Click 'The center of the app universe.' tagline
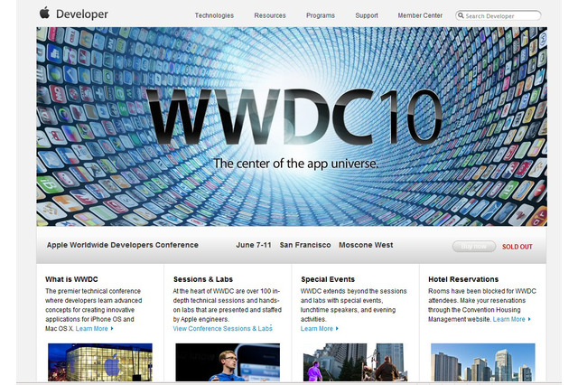The width and height of the screenshot is (578, 385). [x=296, y=164]
